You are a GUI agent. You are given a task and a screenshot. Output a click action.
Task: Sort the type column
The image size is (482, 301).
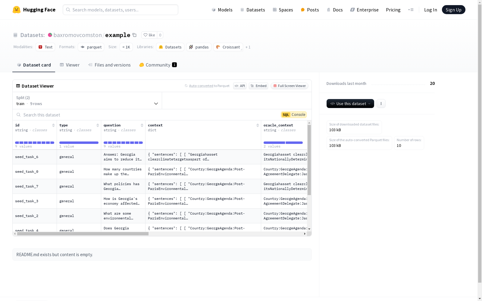[x=98, y=125]
